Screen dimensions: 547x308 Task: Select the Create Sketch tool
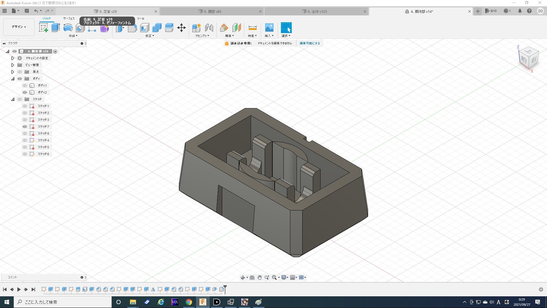43,28
